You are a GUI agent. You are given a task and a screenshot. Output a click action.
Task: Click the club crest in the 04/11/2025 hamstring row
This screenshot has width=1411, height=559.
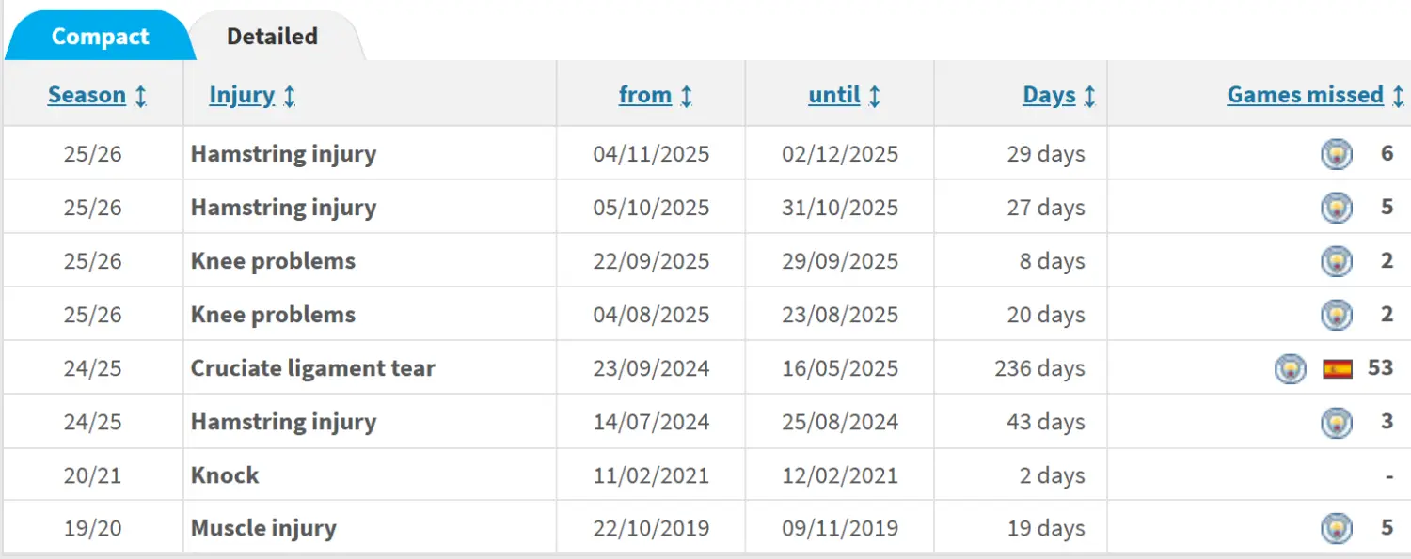(1336, 154)
